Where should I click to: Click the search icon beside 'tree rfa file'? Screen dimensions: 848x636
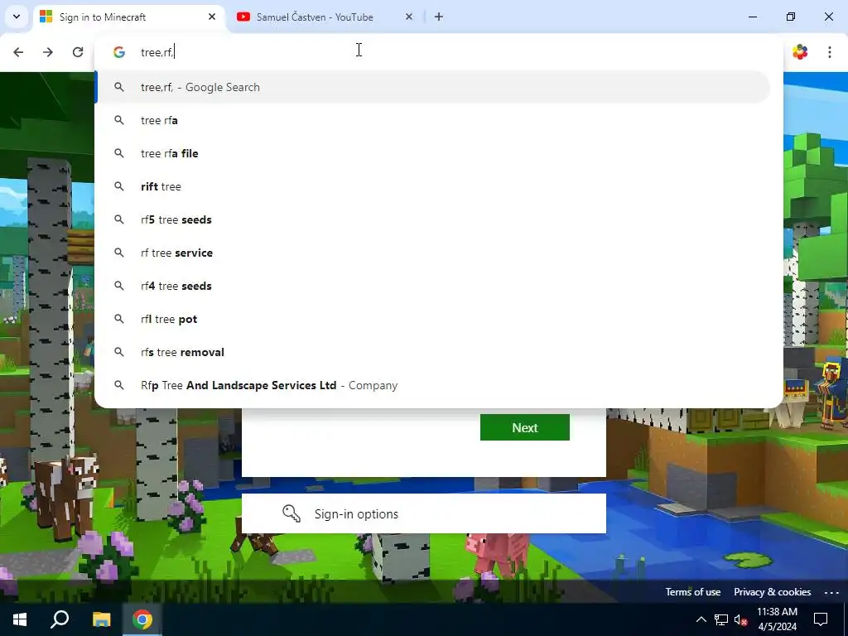(119, 153)
